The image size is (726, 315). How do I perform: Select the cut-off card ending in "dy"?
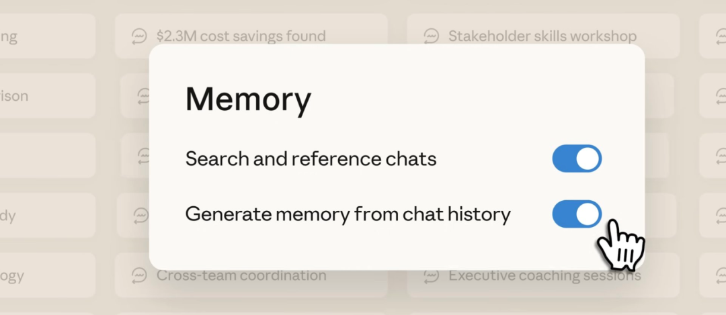point(40,216)
